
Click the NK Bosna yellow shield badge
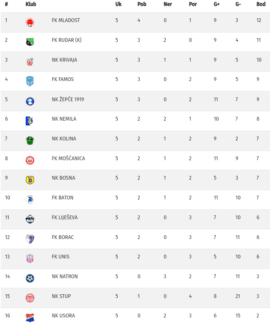pos(30,180)
